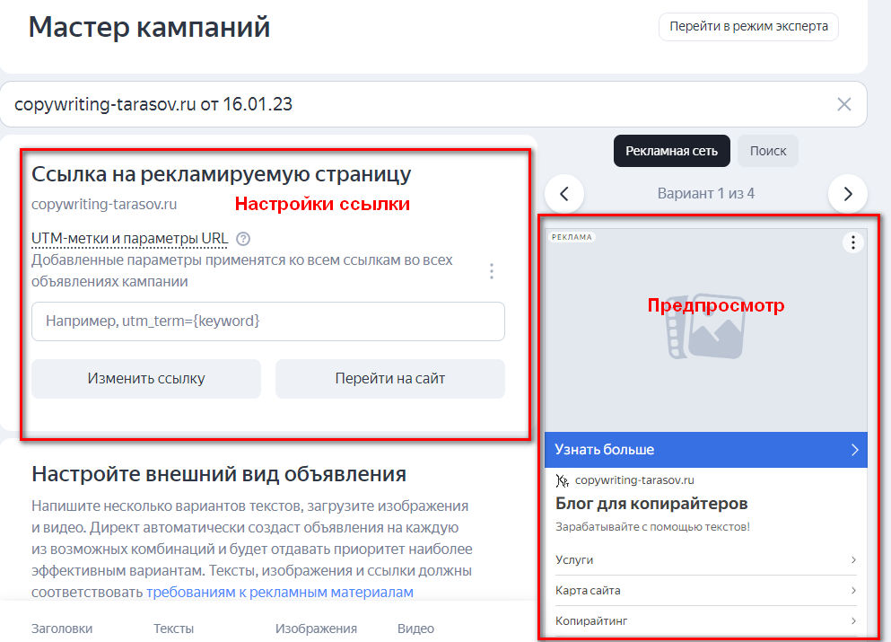Clear the campaign name field with X
Screen dimensions: 891x642
pyautogui.click(x=843, y=104)
